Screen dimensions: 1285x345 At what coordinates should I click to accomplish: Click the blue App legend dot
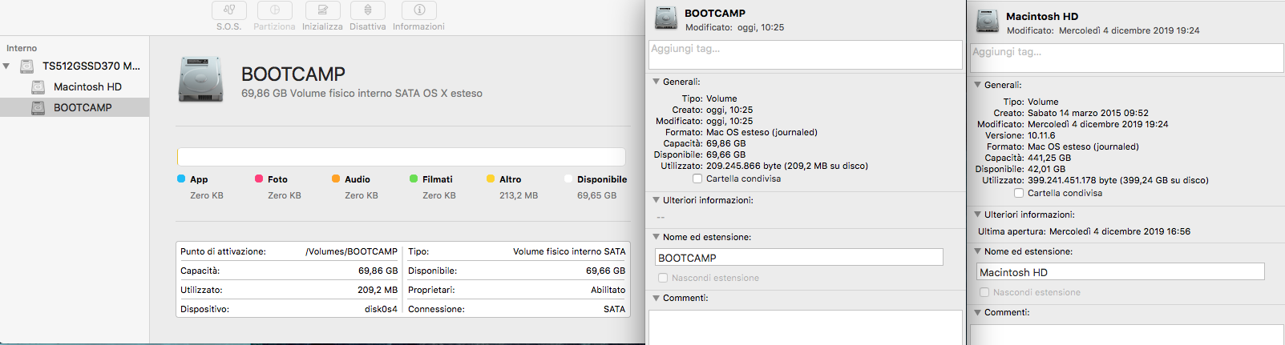click(x=181, y=179)
